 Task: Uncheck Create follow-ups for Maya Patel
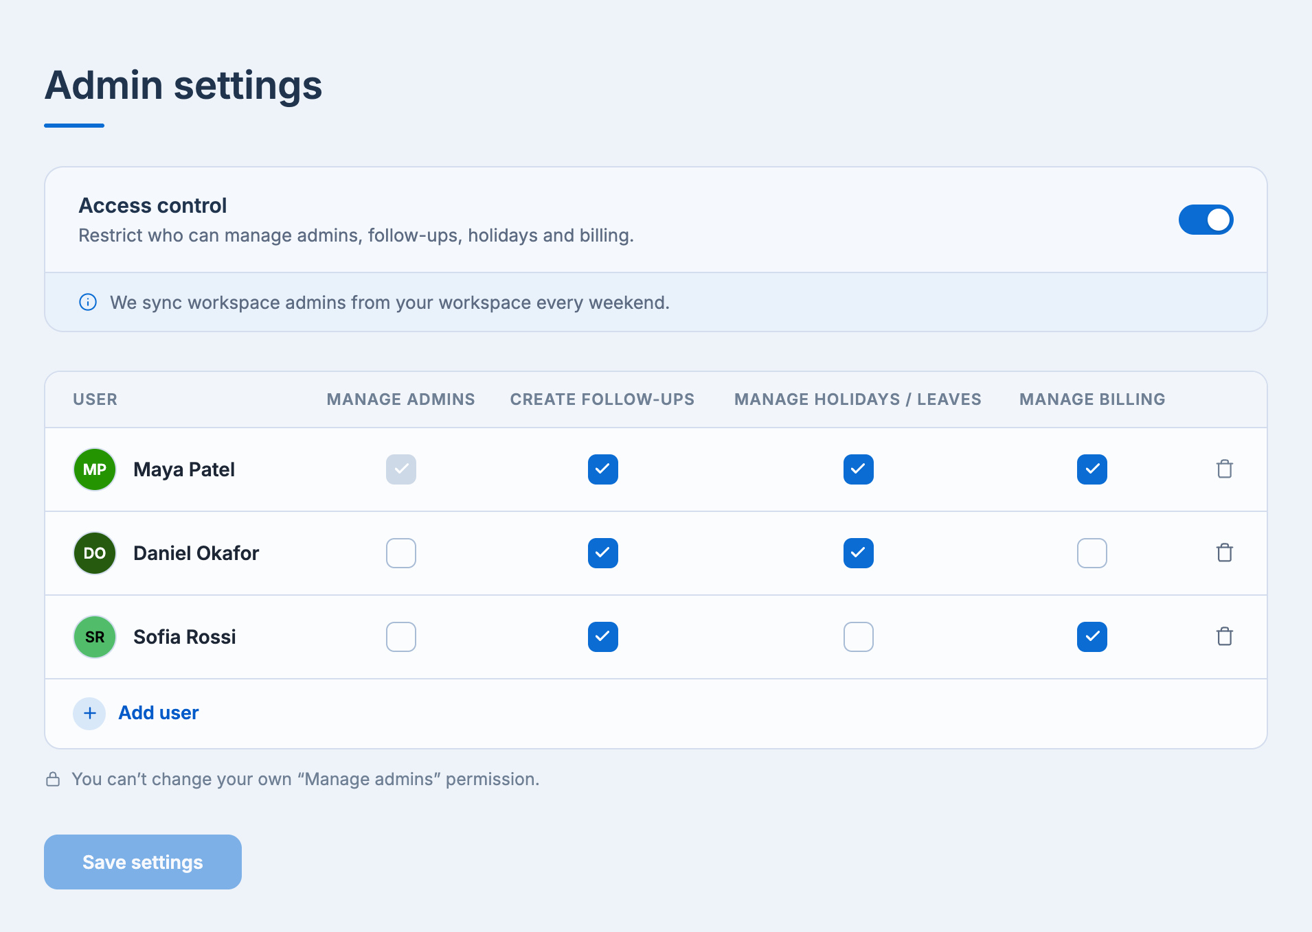603,469
